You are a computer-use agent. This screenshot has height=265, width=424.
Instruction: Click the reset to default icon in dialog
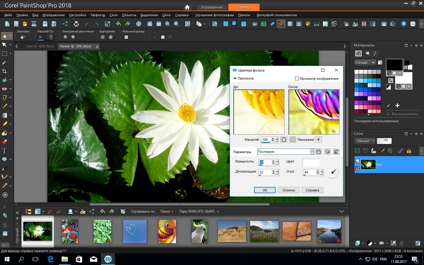336,152
